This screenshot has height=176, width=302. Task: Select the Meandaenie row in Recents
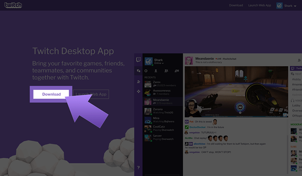pyautogui.click(x=163, y=101)
